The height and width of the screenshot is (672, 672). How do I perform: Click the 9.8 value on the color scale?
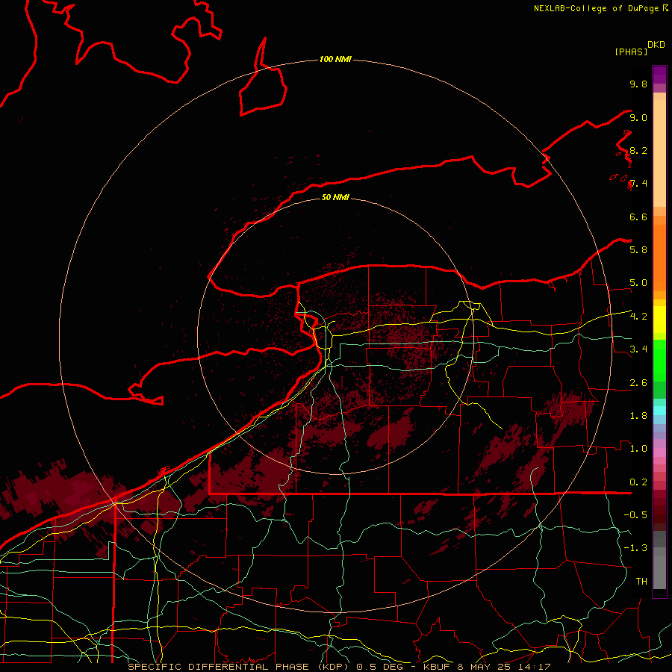[x=638, y=84]
